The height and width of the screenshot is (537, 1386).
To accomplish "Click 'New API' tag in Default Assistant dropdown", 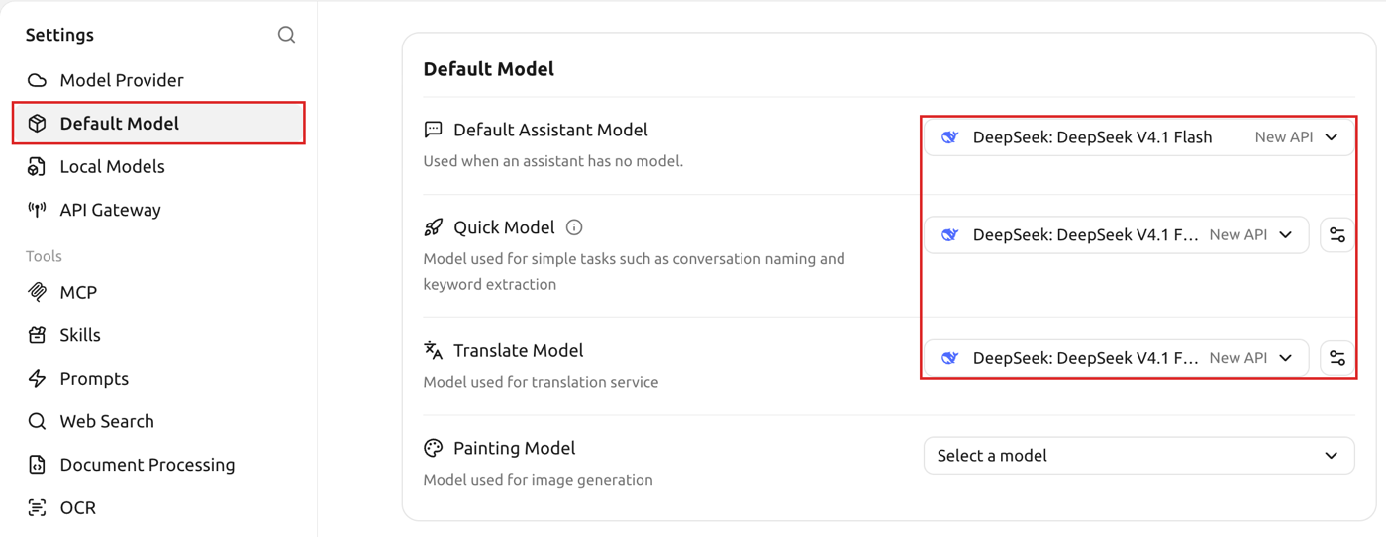I will (1283, 137).
